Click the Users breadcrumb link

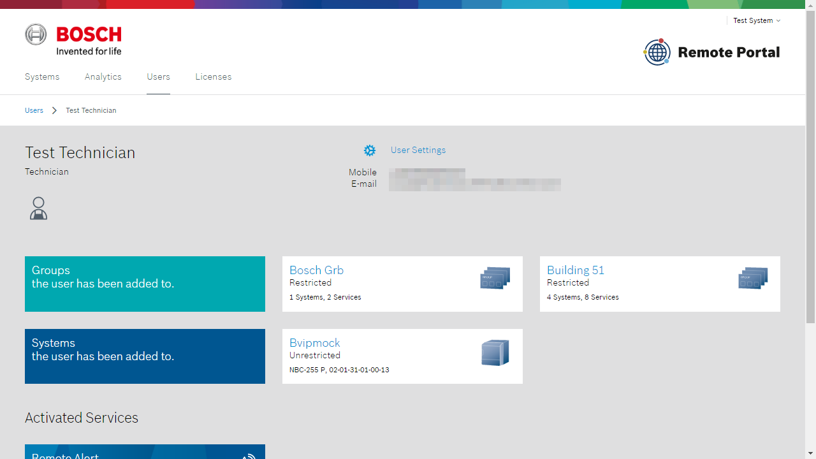pos(34,110)
